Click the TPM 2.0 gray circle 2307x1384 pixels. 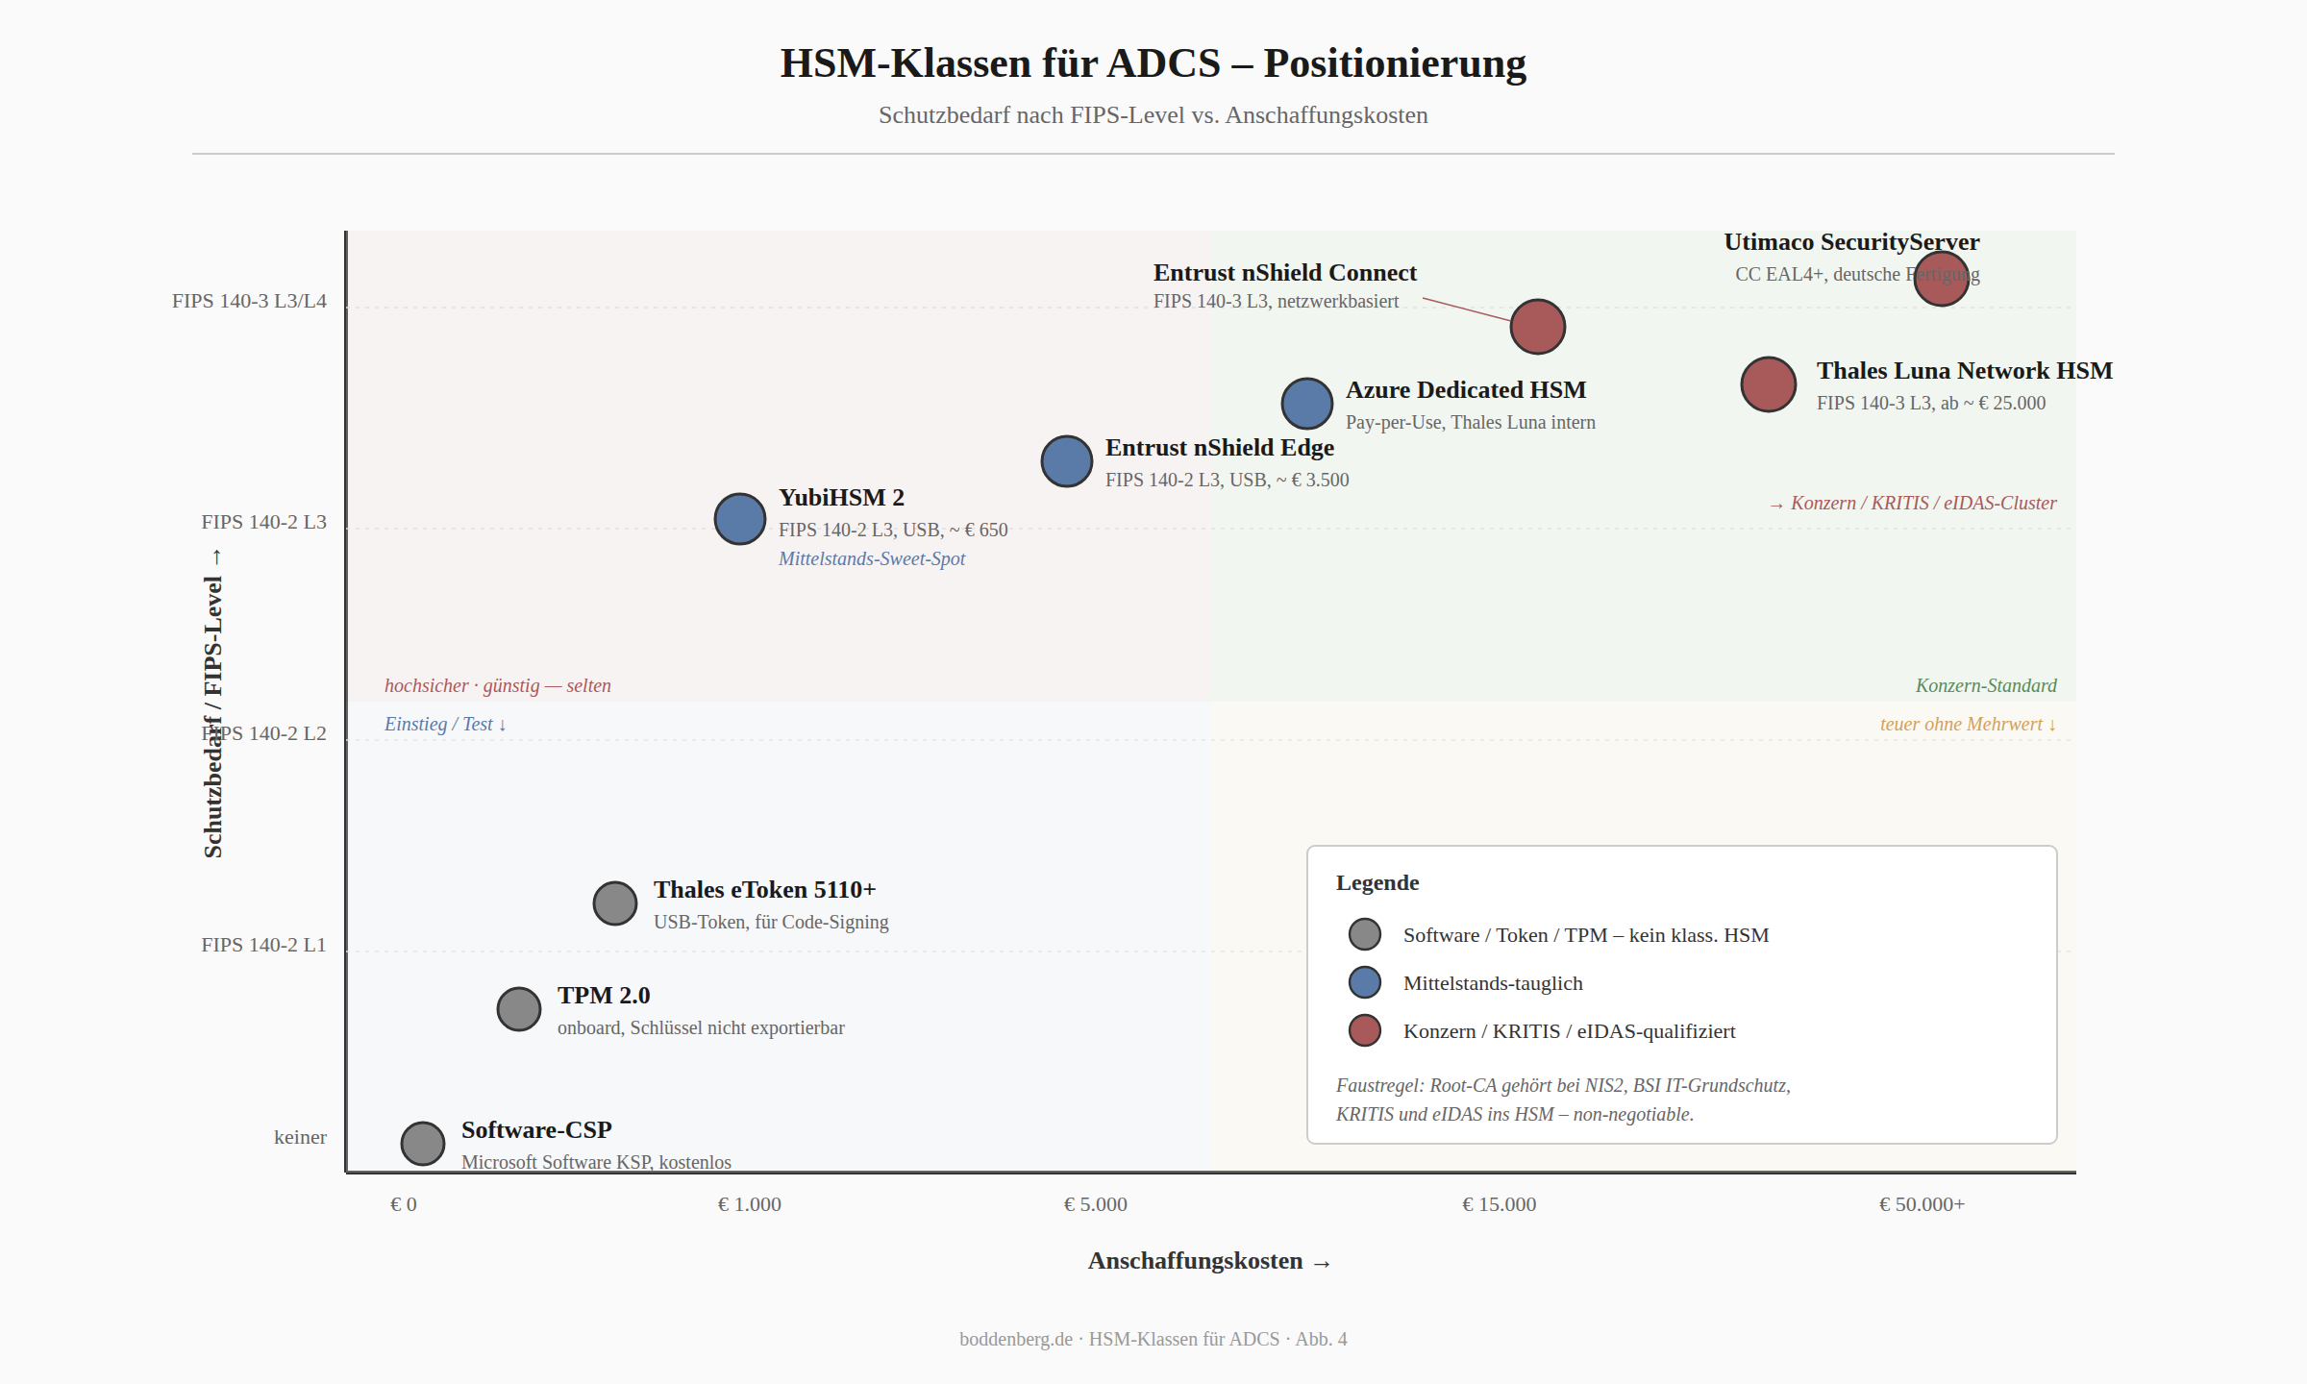click(519, 1009)
